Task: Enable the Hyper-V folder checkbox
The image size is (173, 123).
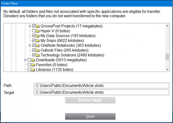Action: 34,31
